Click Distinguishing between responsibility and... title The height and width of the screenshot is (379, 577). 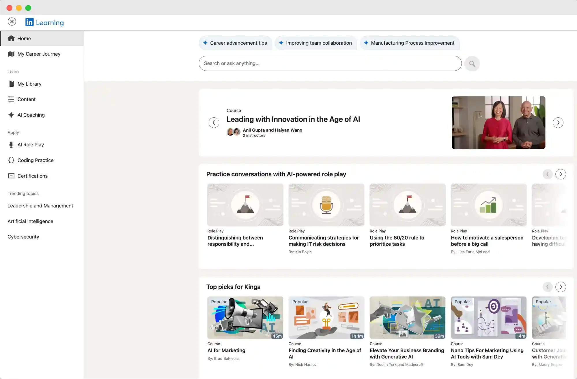(235, 241)
